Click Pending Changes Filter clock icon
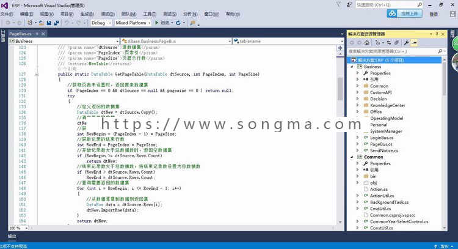458x249 pixels. (378, 43)
